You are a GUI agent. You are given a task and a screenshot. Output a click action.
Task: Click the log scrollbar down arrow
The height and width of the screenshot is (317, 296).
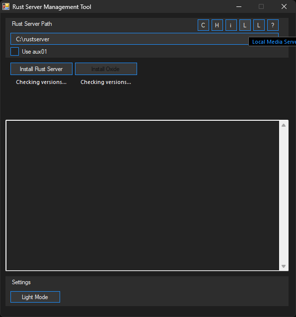(284, 266)
